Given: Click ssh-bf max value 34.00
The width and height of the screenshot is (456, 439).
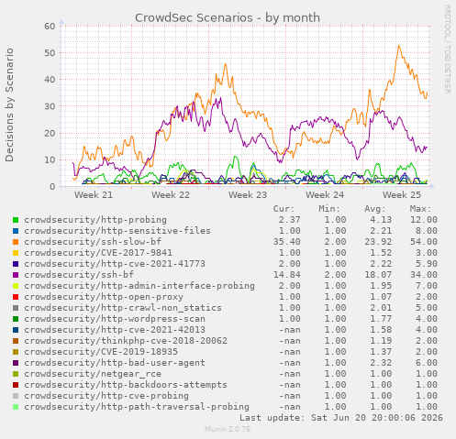Looking at the screenshot, I should (424, 275).
